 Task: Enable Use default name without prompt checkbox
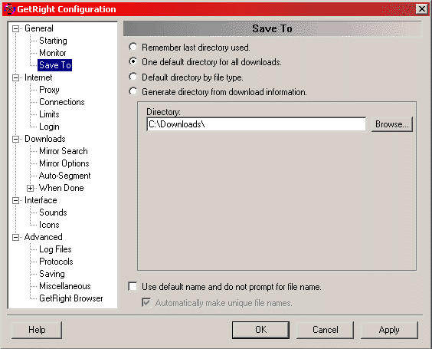pos(133,286)
